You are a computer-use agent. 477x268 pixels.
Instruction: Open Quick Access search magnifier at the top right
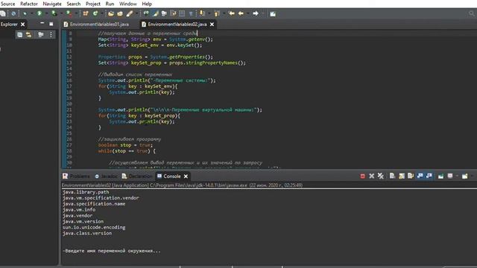[472, 13]
